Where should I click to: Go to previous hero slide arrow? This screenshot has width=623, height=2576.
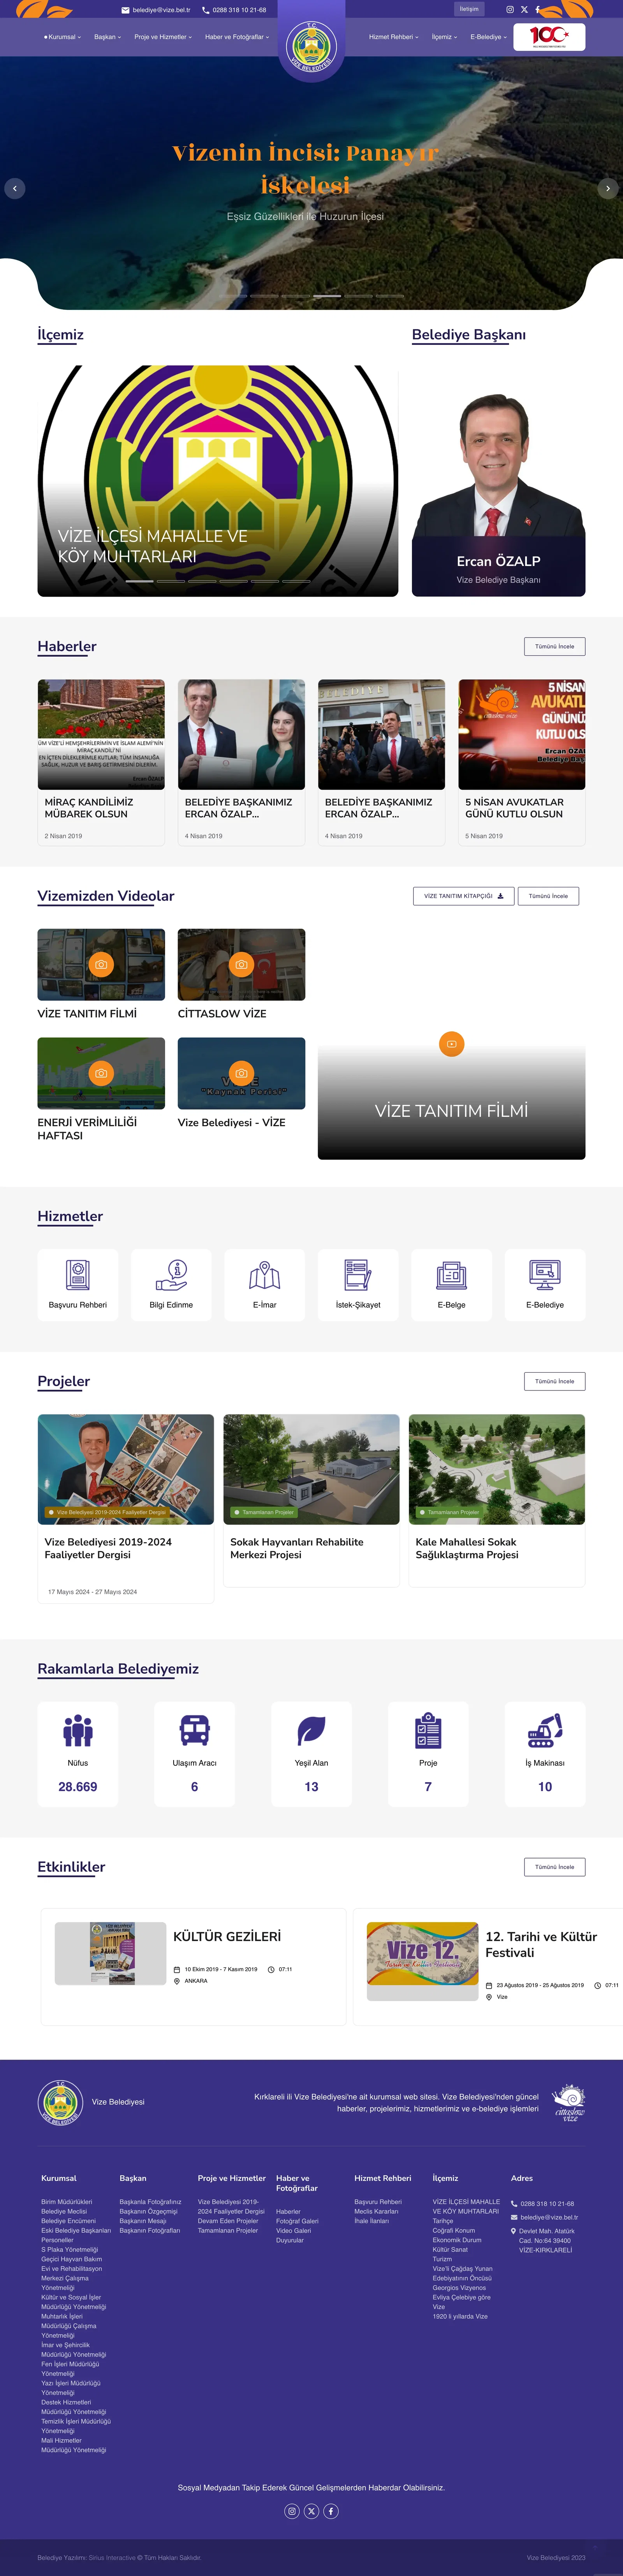coord(15,188)
